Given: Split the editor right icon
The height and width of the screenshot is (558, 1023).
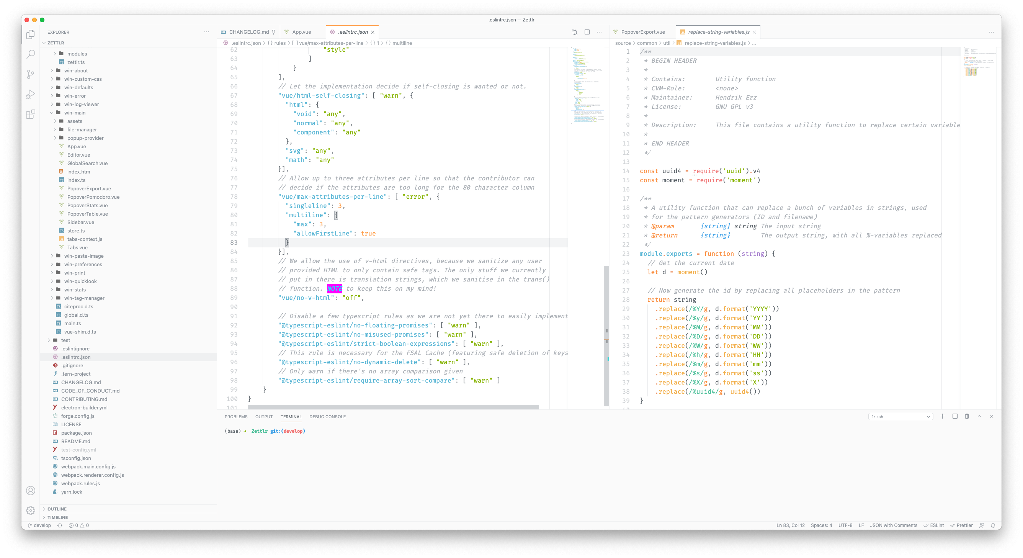Looking at the screenshot, I should click(x=587, y=32).
